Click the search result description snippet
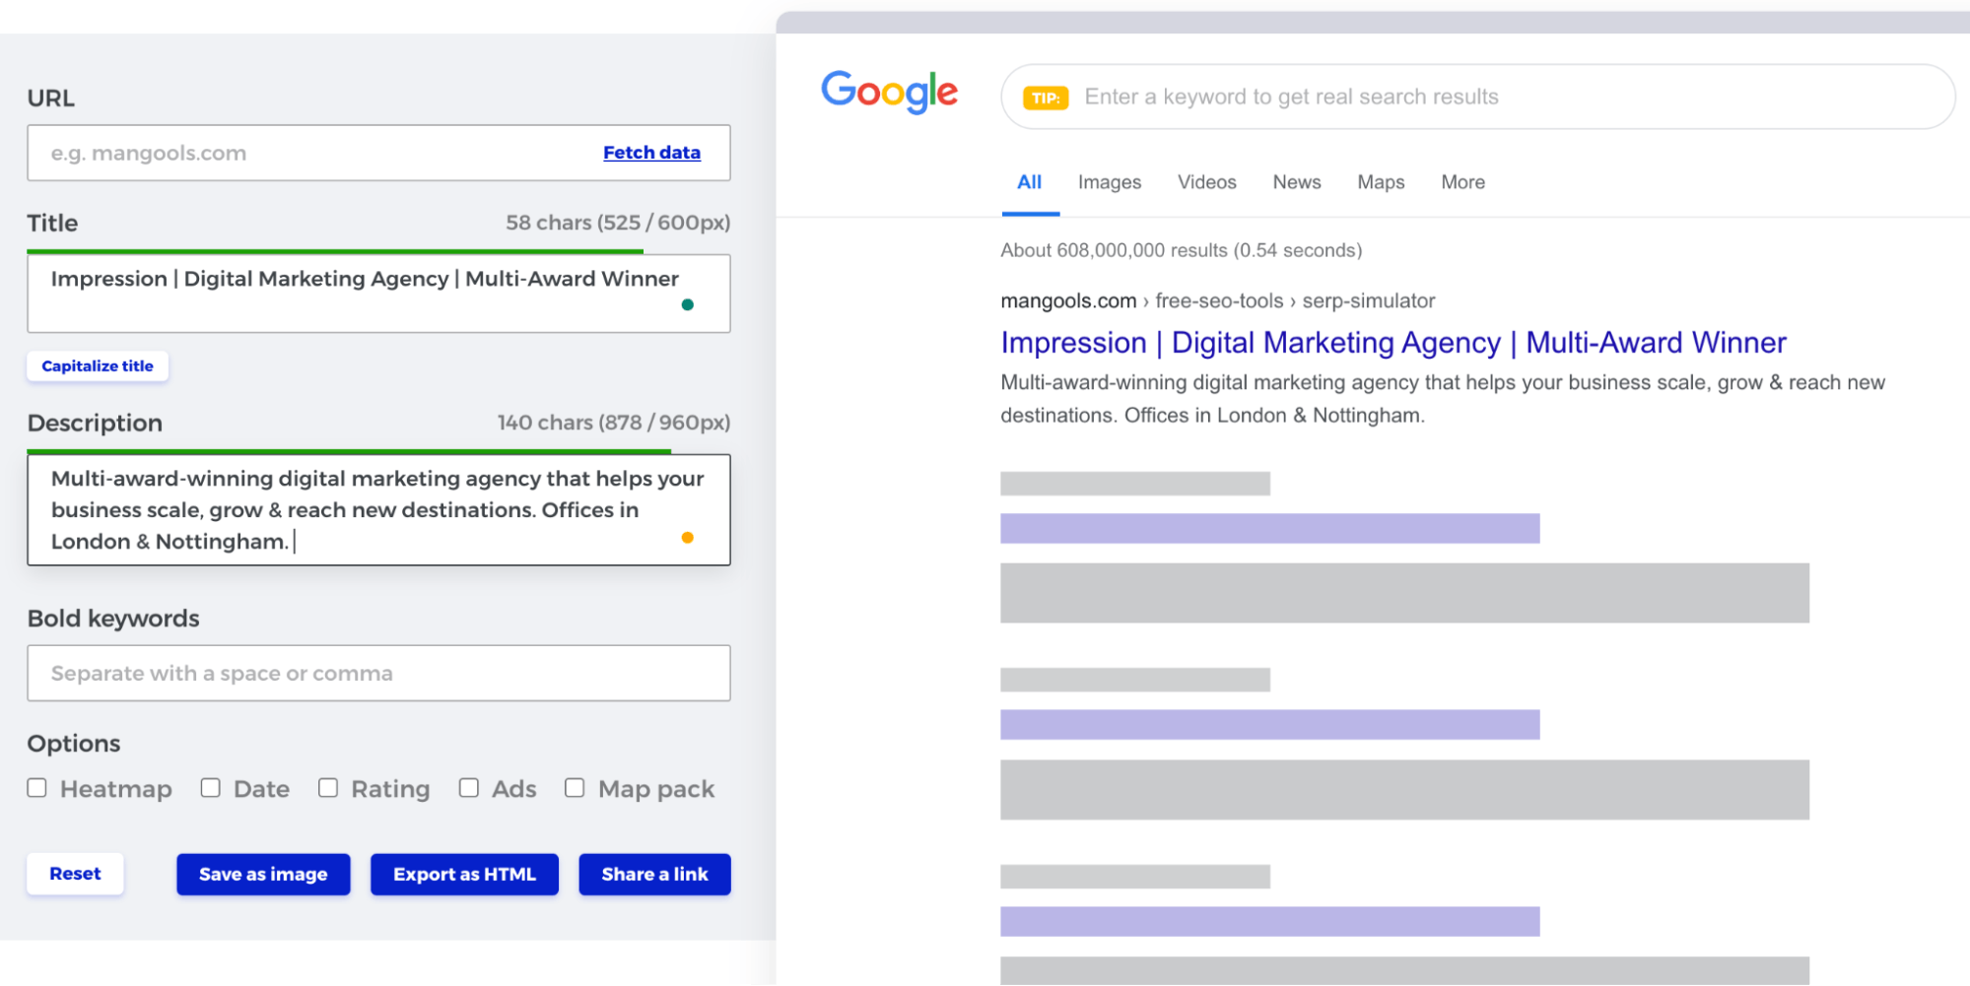The width and height of the screenshot is (1970, 986). pyautogui.click(x=1443, y=399)
